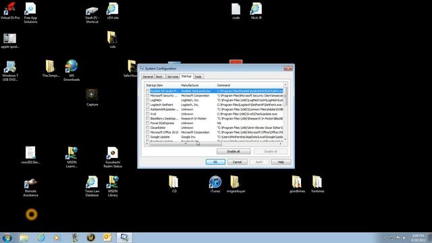This screenshot has height=243, width=432.
Task: Open Free App Solutions desktop shortcut
Action: [x=30, y=12]
